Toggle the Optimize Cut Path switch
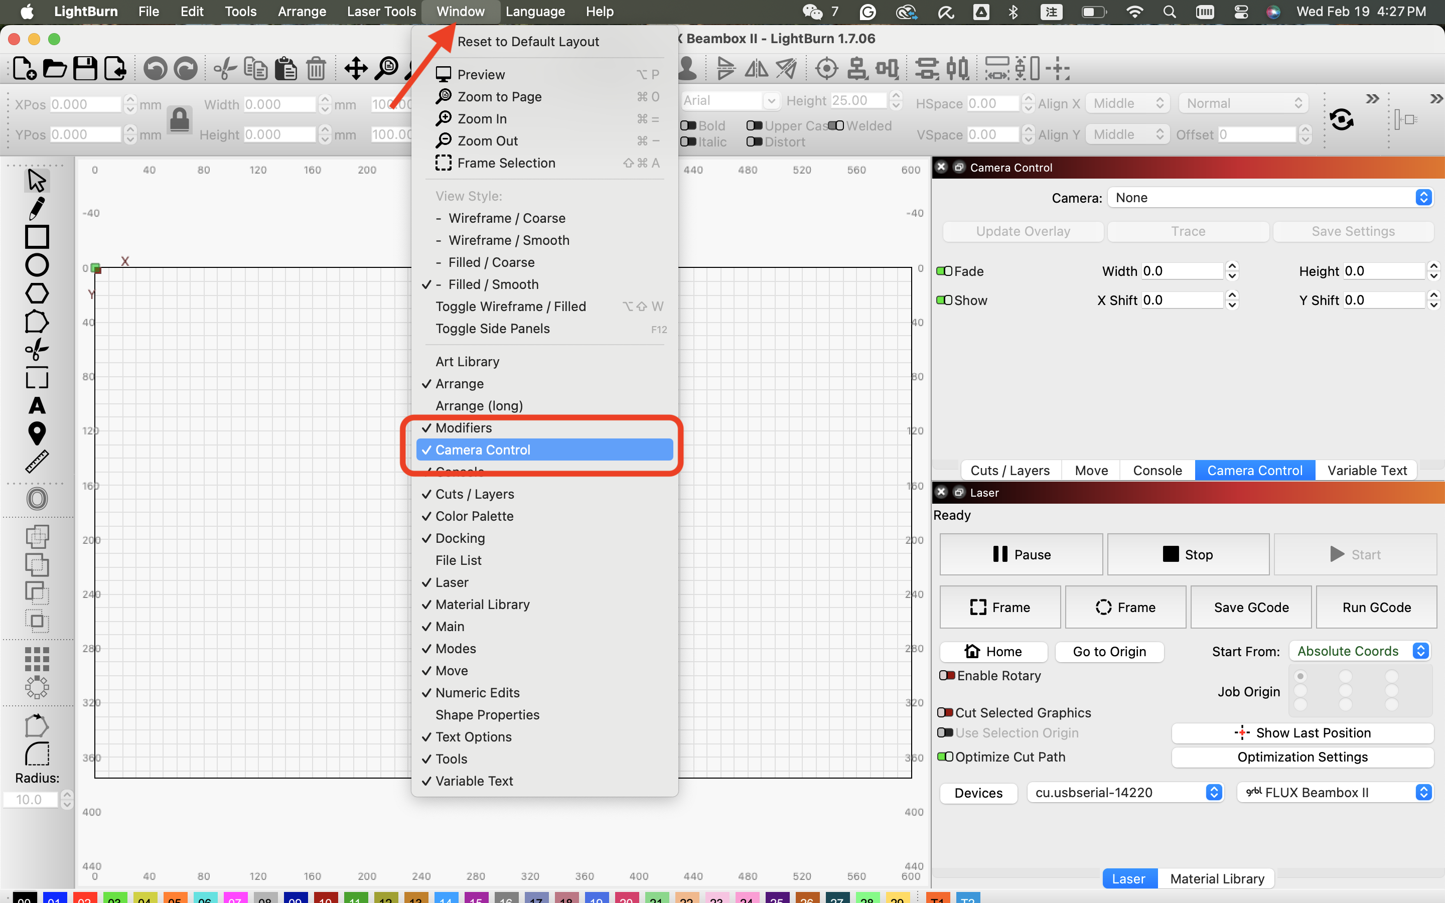This screenshot has height=903, width=1445. [x=945, y=757]
